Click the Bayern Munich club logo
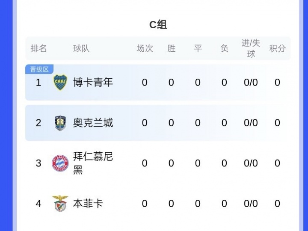 [x=60, y=163]
